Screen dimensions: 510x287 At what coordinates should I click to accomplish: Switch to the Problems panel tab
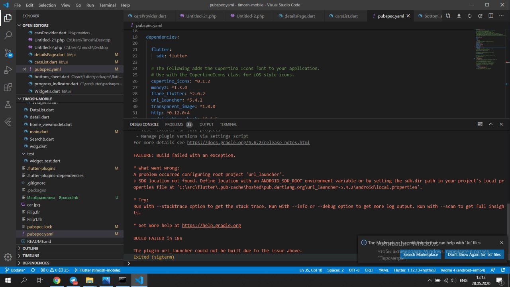(x=178, y=124)
